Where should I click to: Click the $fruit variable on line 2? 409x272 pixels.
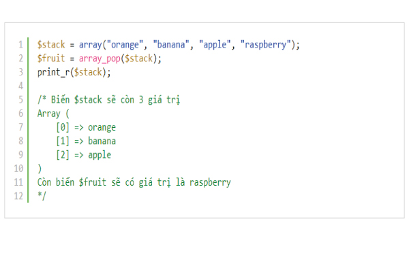point(51,58)
